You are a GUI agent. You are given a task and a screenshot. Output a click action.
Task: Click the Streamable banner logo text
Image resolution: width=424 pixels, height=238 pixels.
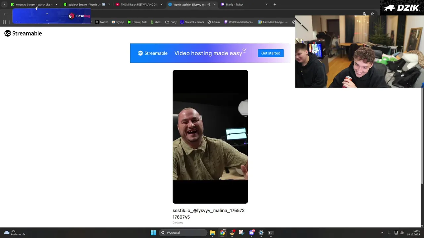click(153, 53)
